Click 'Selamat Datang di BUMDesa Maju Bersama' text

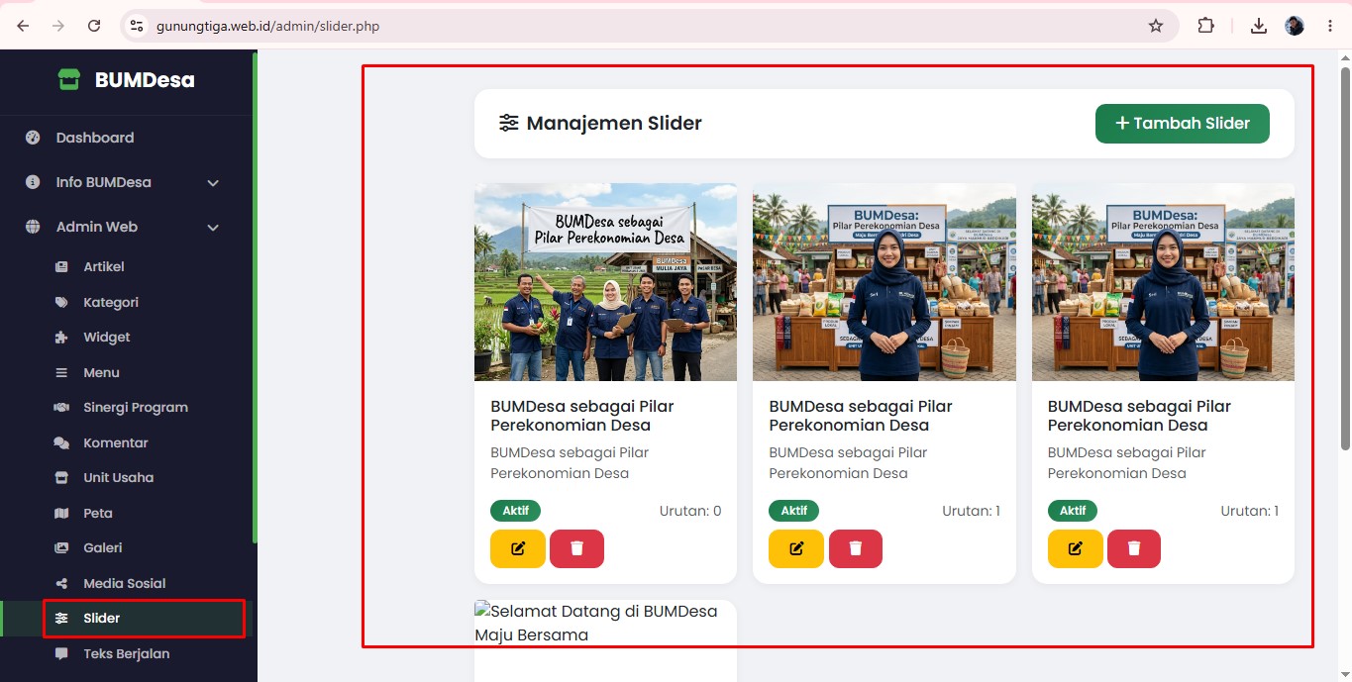coord(596,623)
